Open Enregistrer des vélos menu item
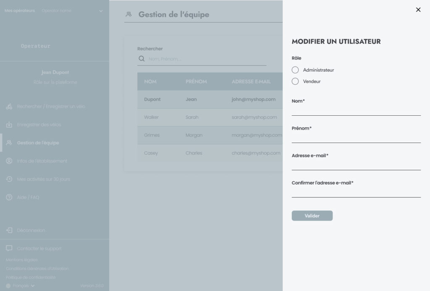The image size is (430, 291). (x=39, y=125)
